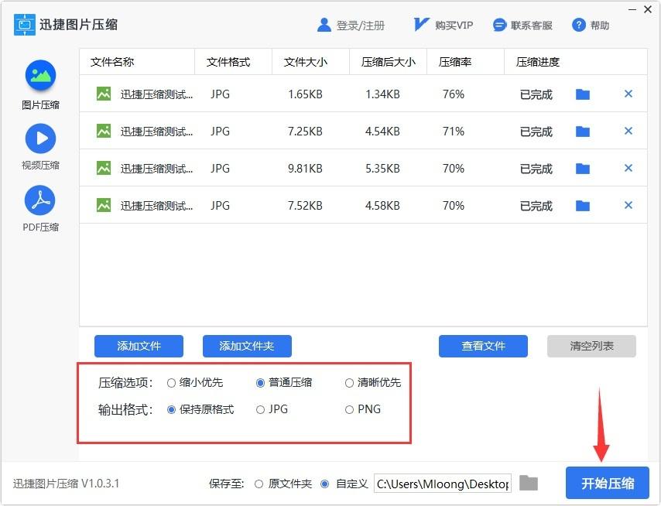The height and width of the screenshot is (506, 661).
Task: Open output folder for the 7.25KB file
Action: click(583, 132)
